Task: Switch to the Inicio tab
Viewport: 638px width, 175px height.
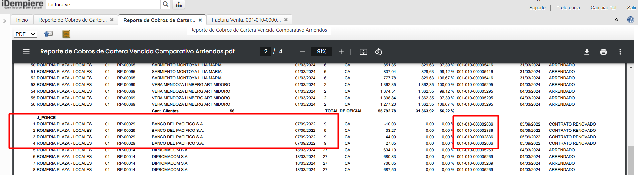Action: coord(22,20)
